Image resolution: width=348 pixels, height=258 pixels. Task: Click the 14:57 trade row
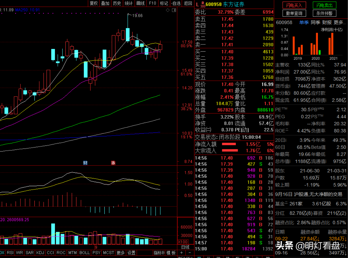tap(234, 243)
